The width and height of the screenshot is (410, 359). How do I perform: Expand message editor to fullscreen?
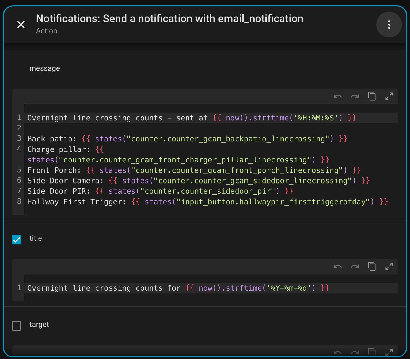(x=389, y=96)
